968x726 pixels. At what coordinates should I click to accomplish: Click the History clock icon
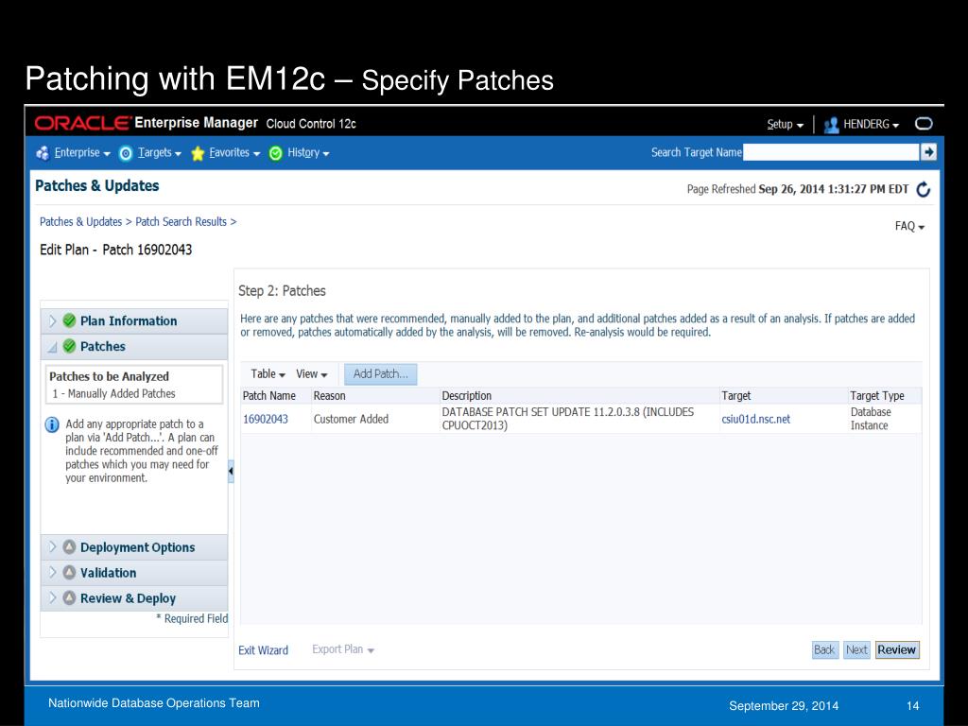(x=276, y=153)
